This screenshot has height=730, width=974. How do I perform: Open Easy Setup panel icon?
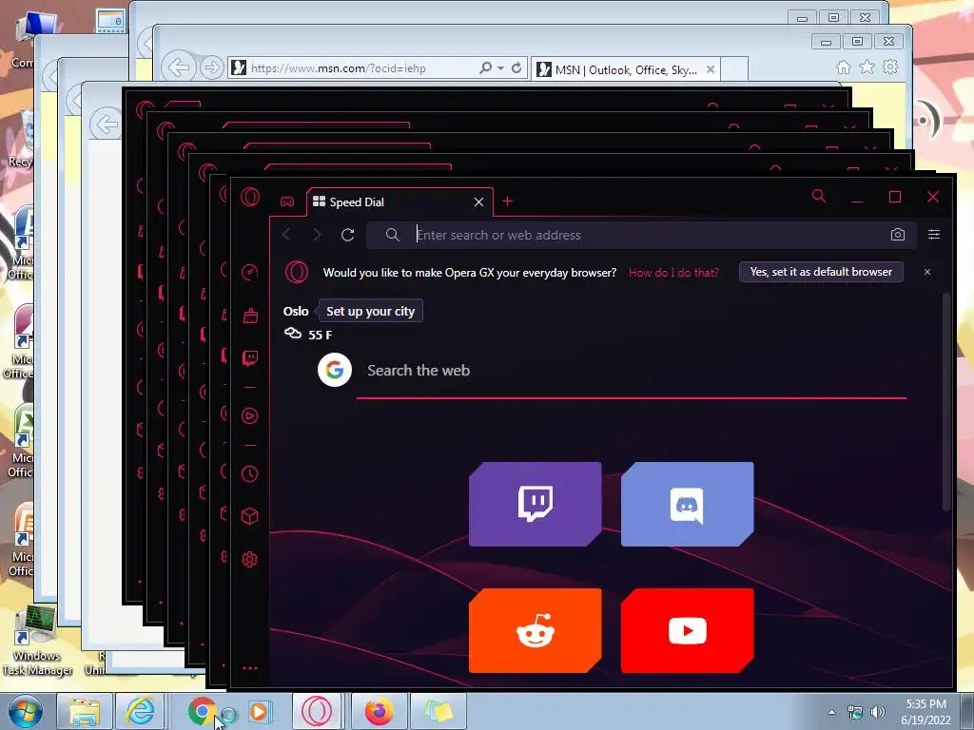934,235
